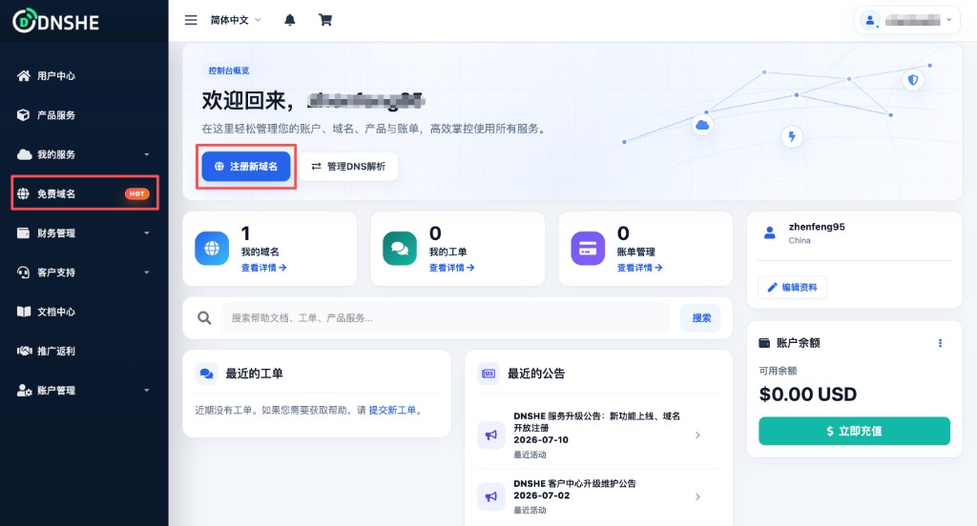This screenshot has height=526, width=977.
Task: Open 查看详情 under 账单管理
Action: [x=640, y=268]
